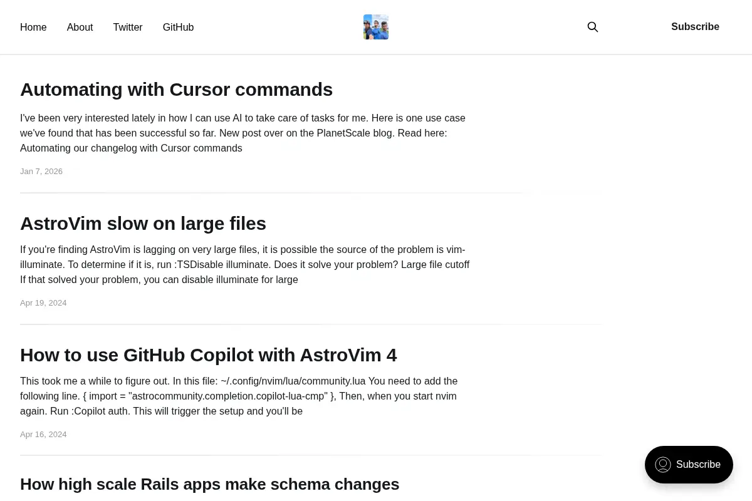Image resolution: width=752 pixels, height=501 pixels.
Task: Click the Subscribe button in header
Action: pos(695,27)
